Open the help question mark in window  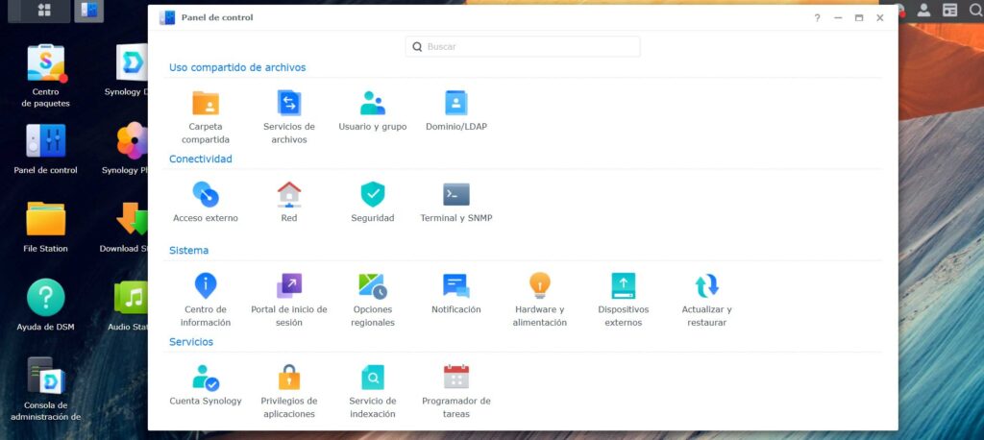pos(817,18)
